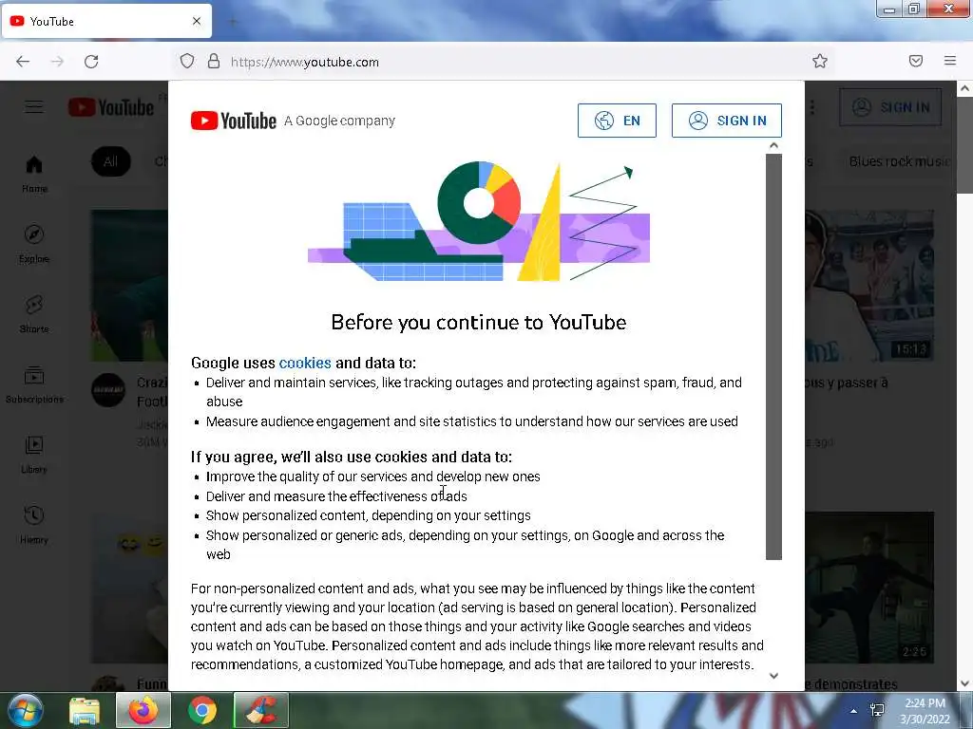Screen dimensions: 973x729
Task: Click the consent dialog scrollbar thumb
Action: [x=773, y=357]
